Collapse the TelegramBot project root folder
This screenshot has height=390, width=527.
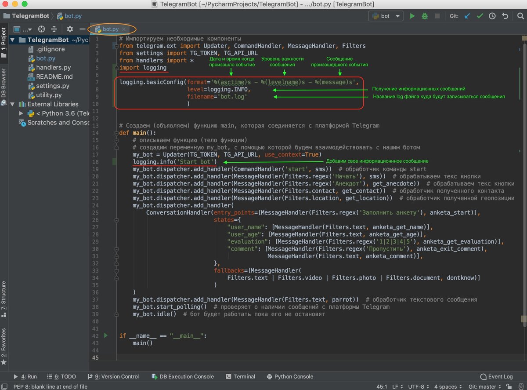point(13,40)
